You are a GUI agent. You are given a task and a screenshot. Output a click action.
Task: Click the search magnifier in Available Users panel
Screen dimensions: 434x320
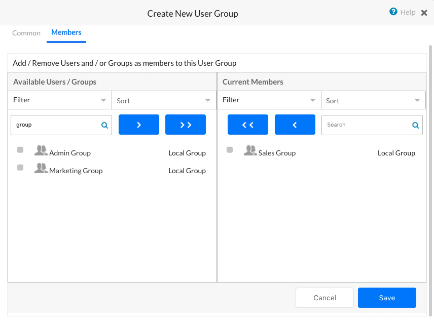coord(104,125)
